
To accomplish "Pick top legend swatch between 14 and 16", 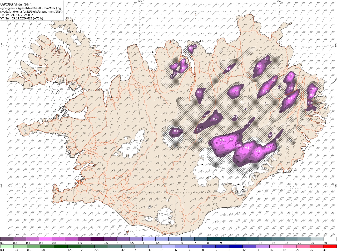I will pos(265,239).
